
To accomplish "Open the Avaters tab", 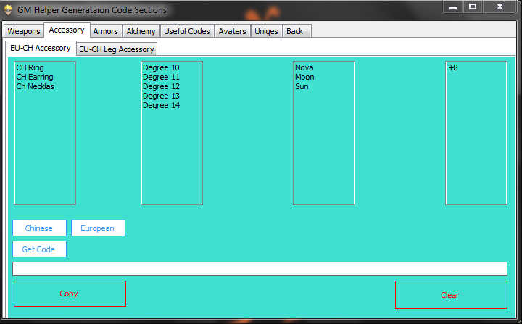I will click(232, 31).
